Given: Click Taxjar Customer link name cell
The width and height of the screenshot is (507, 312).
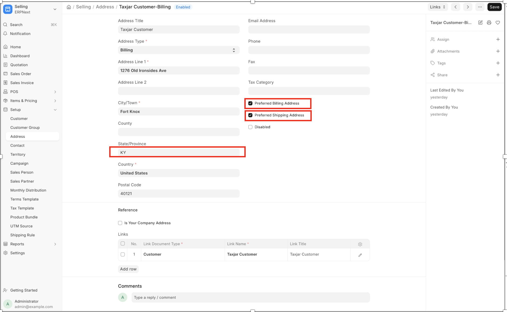Looking at the screenshot, I should pos(256,254).
